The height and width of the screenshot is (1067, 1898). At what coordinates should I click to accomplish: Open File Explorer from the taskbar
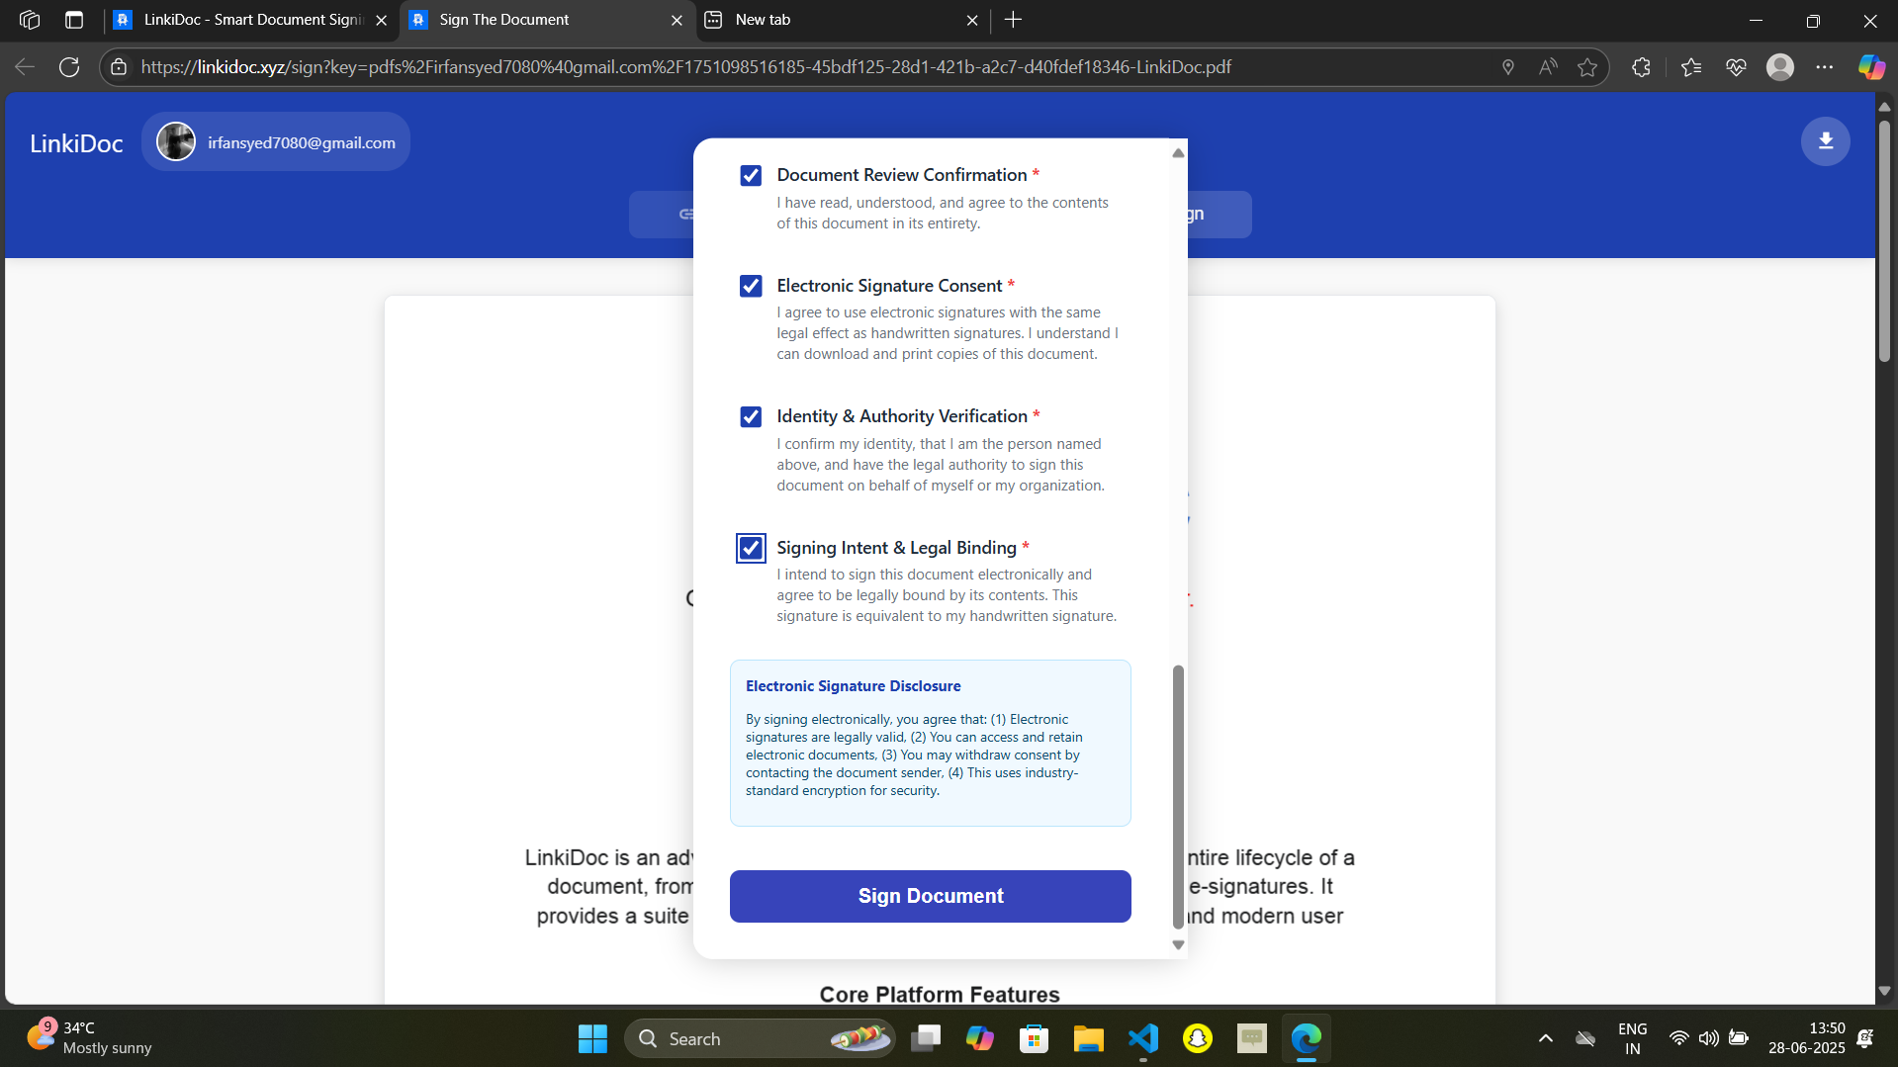coord(1088,1038)
